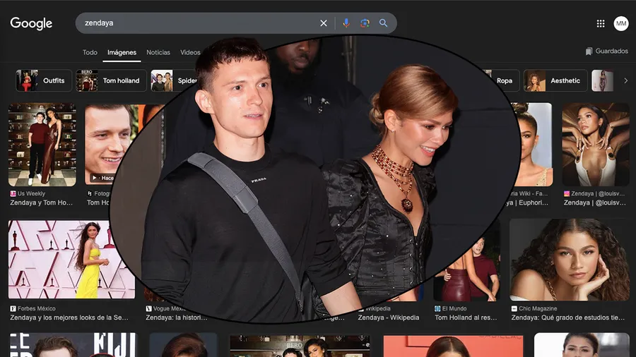Open the bottom-row BERO group photo thumbnail
This screenshot has height=357, width=636.
300,346
